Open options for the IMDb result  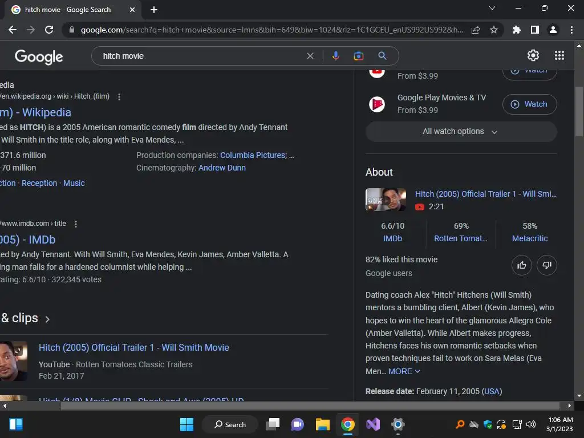tap(76, 224)
